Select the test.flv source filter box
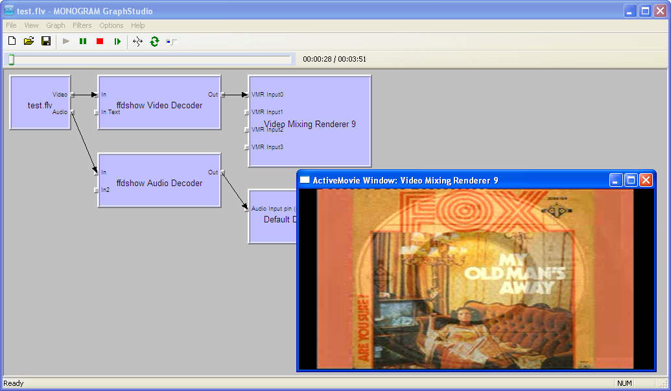 [x=40, y=102]
